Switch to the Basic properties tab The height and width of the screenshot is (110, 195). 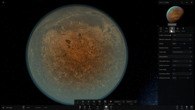pos(161,29)
